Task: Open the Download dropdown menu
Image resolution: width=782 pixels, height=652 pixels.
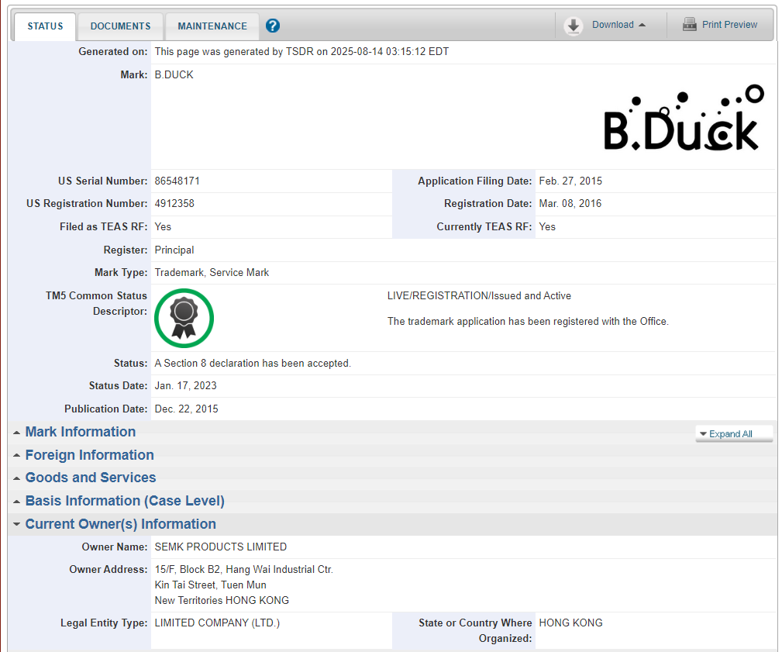Action: (x=618, y=25)
